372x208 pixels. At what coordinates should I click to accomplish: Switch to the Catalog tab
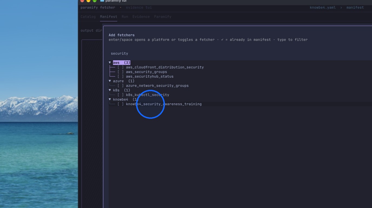(x=88, y=17)
